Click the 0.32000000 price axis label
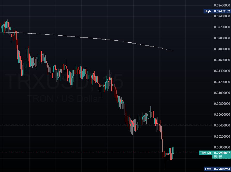The height and width of the screenshot is (172, 231). (x=222, y=38)
